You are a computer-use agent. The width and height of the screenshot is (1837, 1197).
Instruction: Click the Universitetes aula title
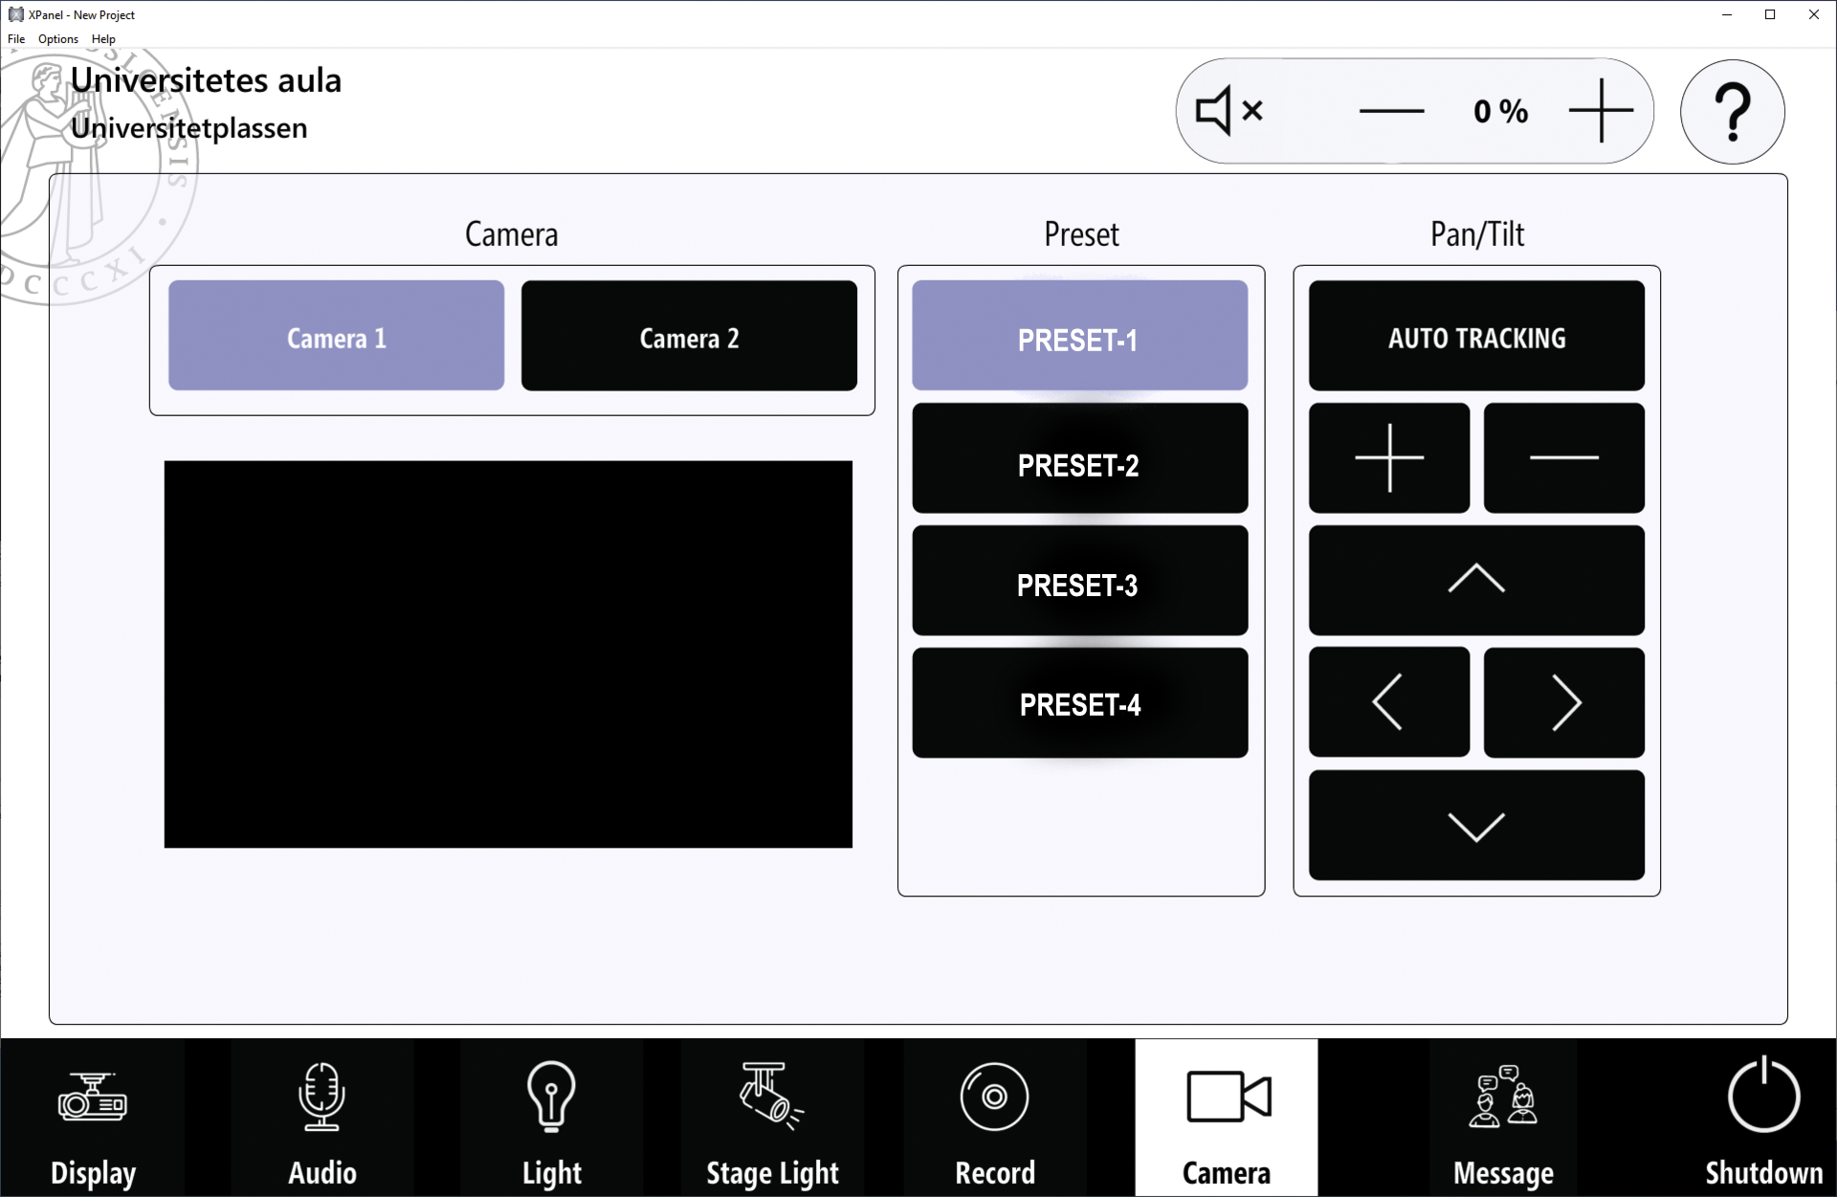click(x=206, y=80)
